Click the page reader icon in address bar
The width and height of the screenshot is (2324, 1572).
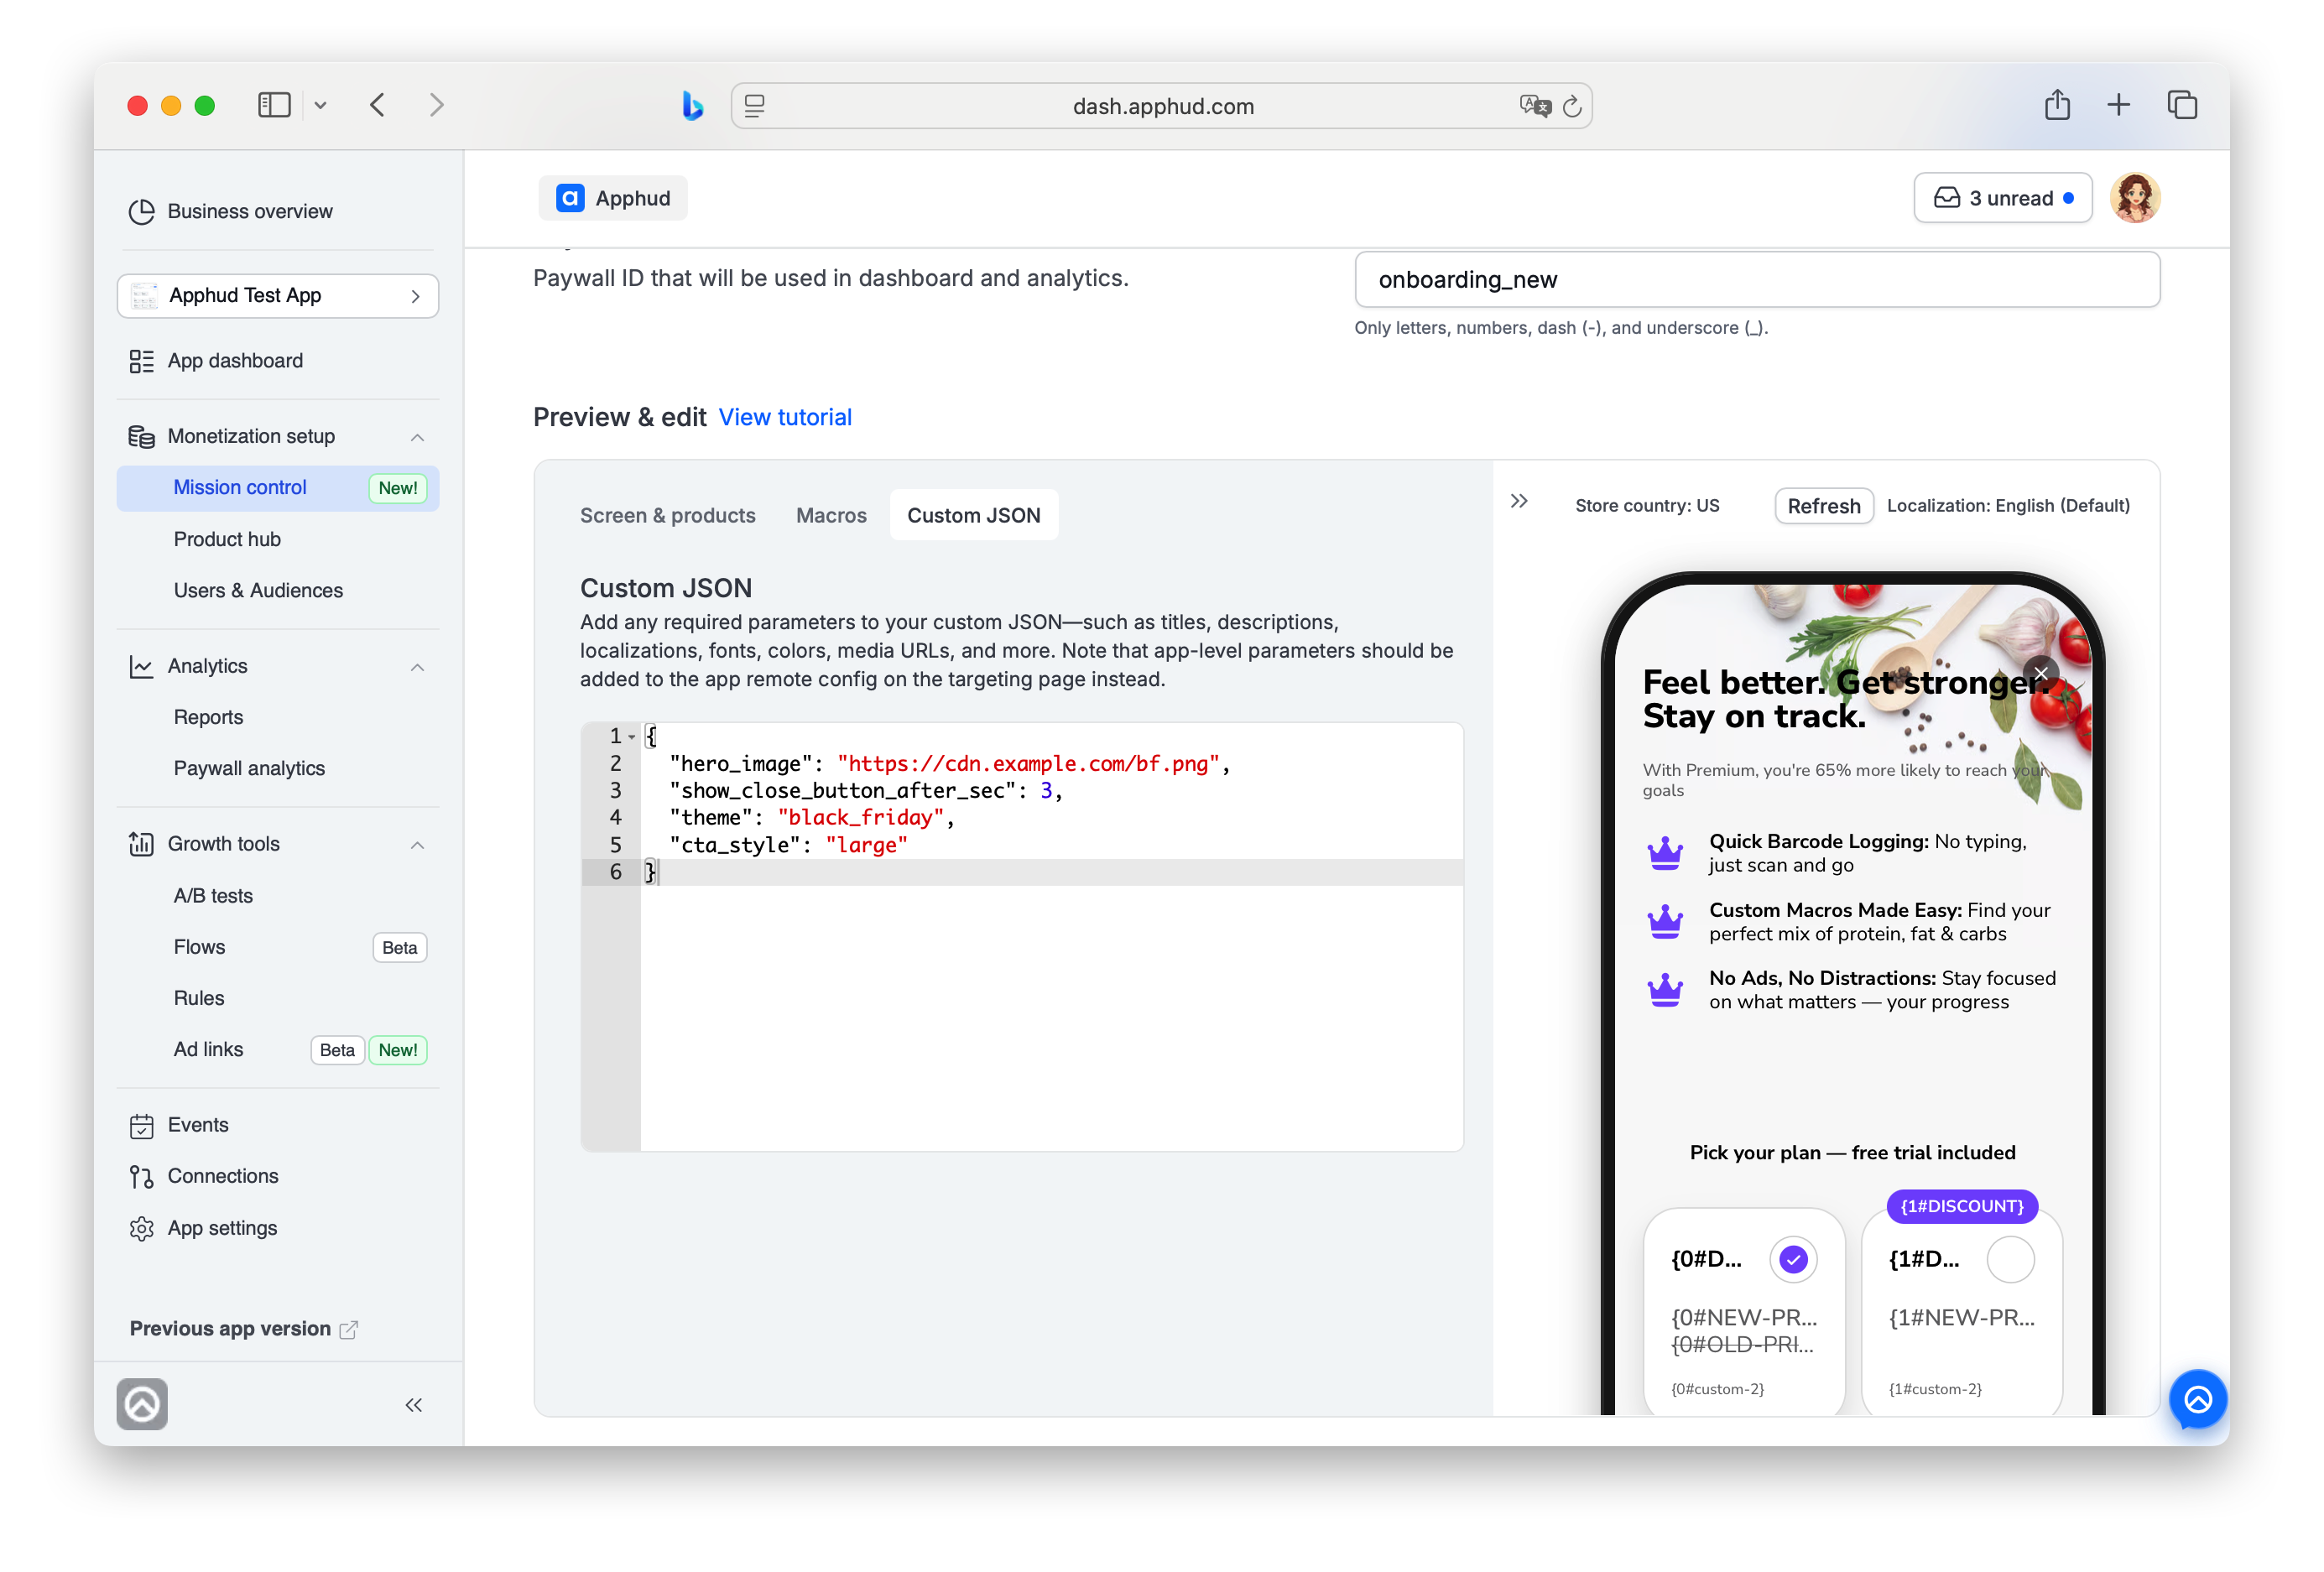pyautogui.click(x=755, y=106)
